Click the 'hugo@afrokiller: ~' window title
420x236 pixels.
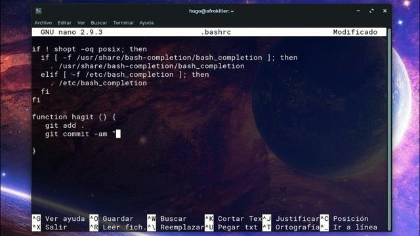point(211,11)
